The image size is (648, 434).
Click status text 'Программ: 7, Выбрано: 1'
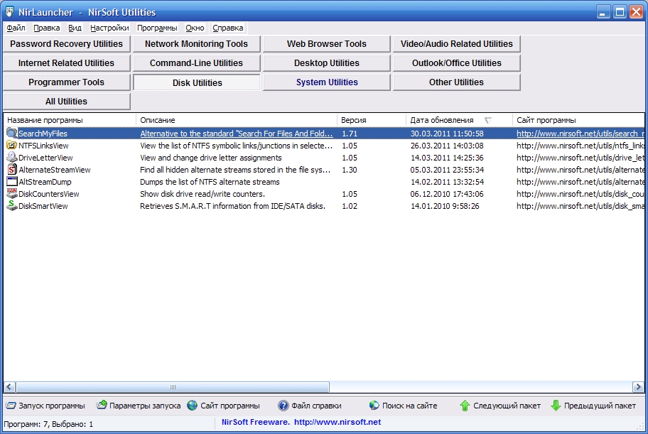48,424
